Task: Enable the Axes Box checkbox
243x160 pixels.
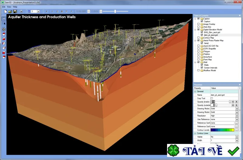Action: point(198,27)
